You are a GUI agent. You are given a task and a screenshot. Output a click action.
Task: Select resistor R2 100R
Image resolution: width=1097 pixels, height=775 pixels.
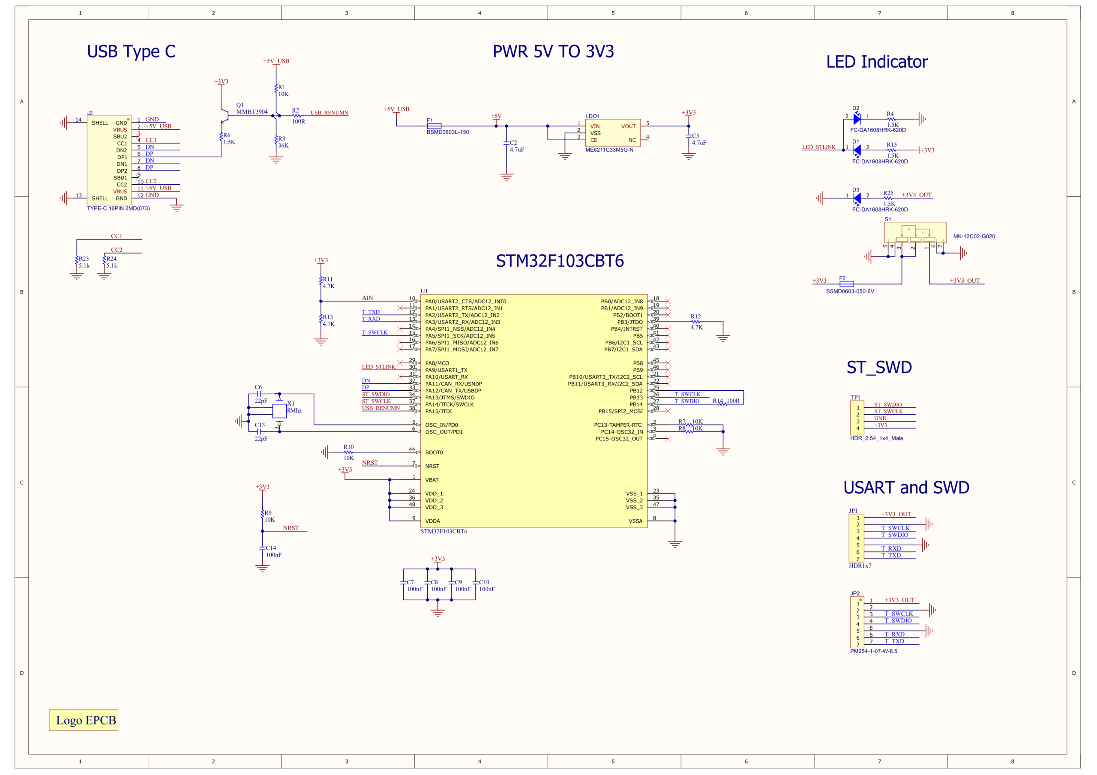[297, 116]
